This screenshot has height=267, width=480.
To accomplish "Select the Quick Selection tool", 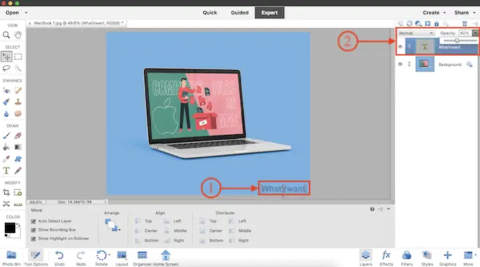I will tap(18, 68).
